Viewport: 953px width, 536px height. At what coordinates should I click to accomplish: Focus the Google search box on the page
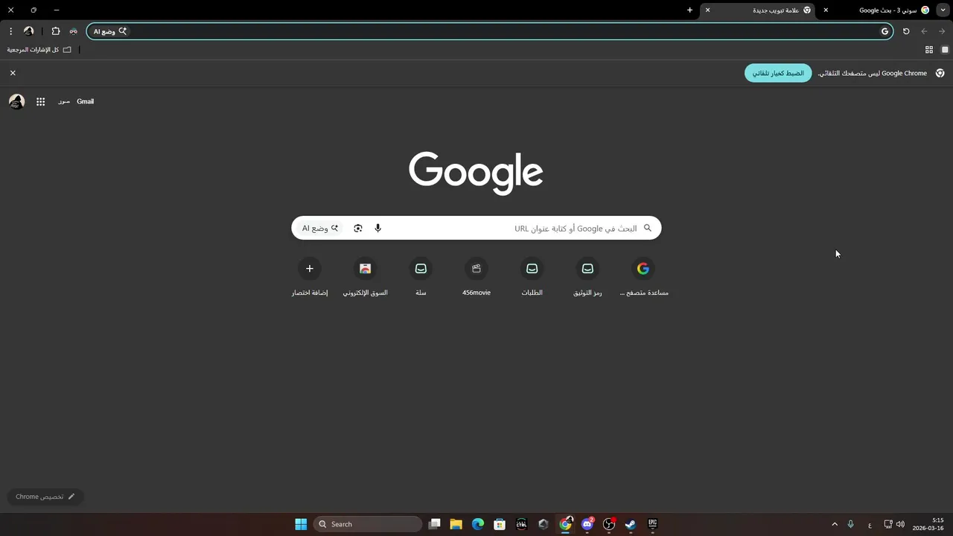pyautogui.click(x=476, y=228)
